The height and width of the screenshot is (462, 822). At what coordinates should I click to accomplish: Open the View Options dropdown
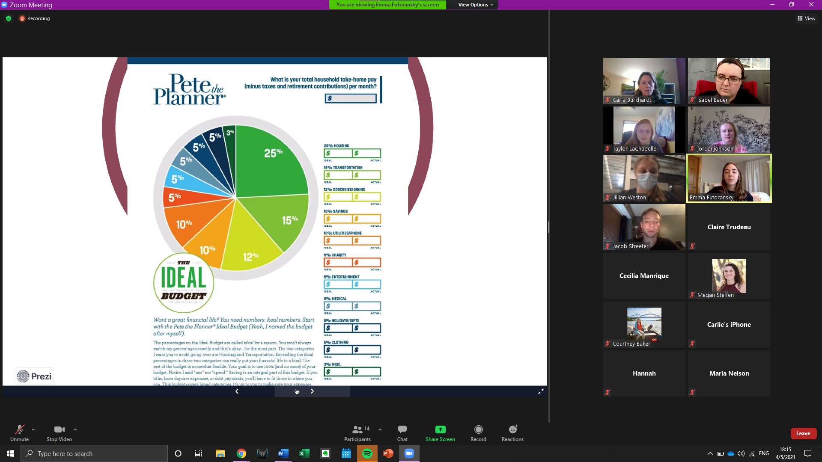tap(475, 5)
